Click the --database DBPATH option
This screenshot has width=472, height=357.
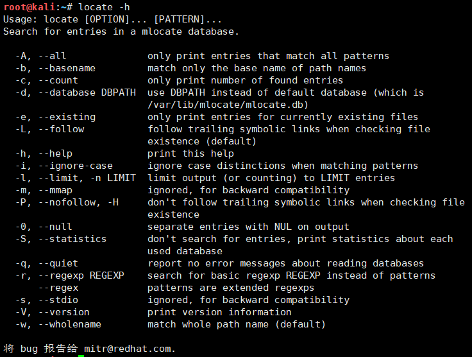coord(87,92)
